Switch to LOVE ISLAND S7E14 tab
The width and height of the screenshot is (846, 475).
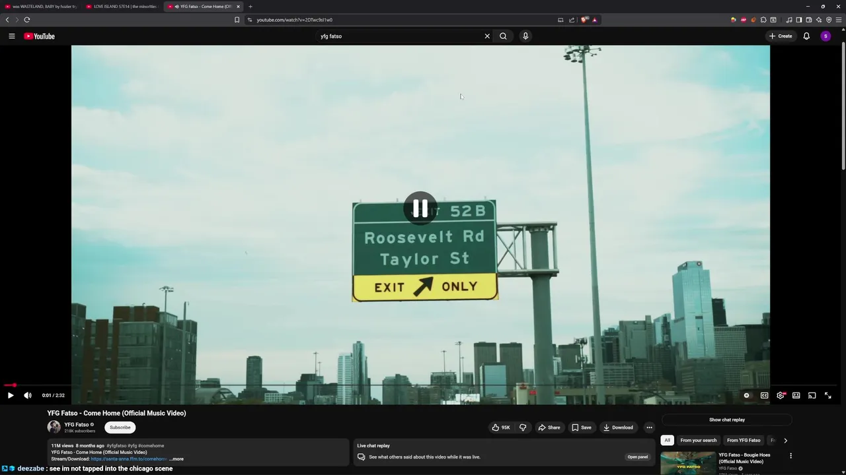122,7
